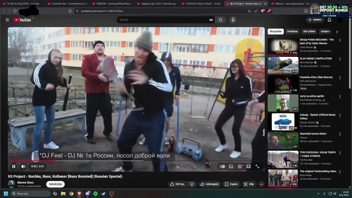Bookmark this page icon in address bar
This screenshot has height=198, width=352.
point(70,11)
